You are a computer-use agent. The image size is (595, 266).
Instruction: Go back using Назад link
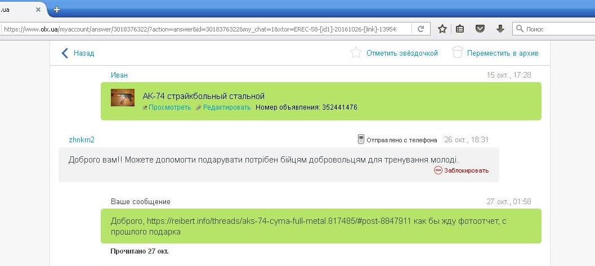84,53
